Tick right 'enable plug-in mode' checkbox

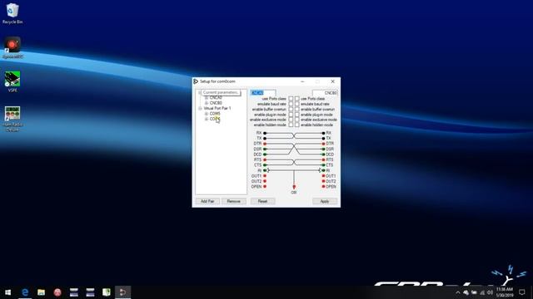pyautogui.click(x=297, y=115)
